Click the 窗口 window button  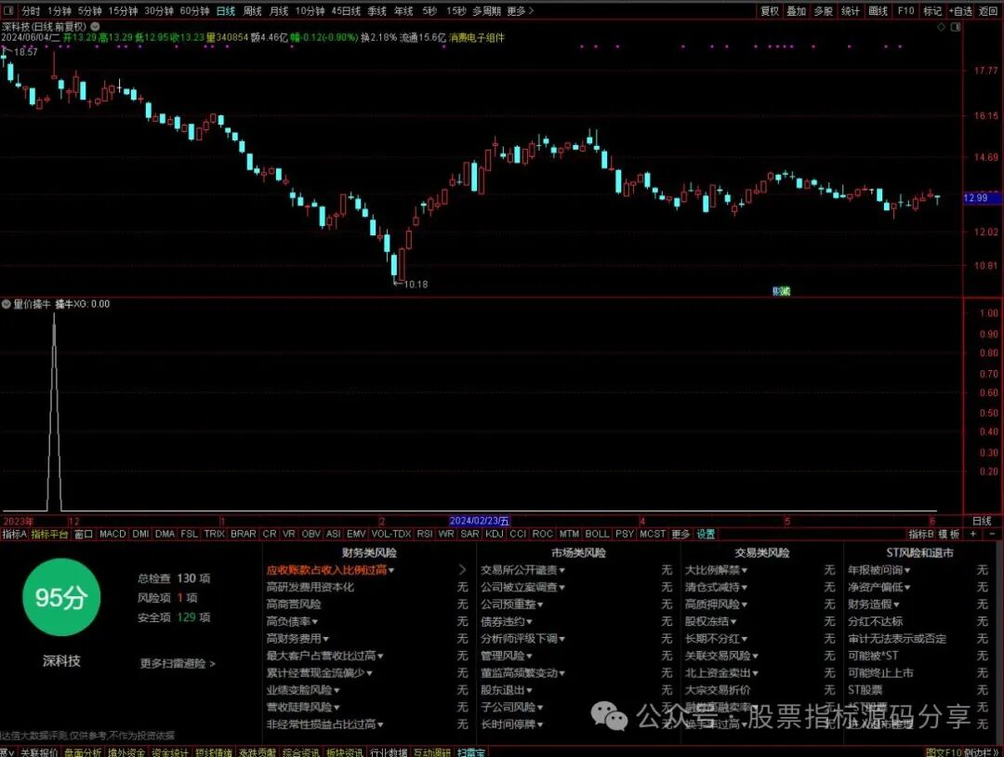(x=84, y=534)
